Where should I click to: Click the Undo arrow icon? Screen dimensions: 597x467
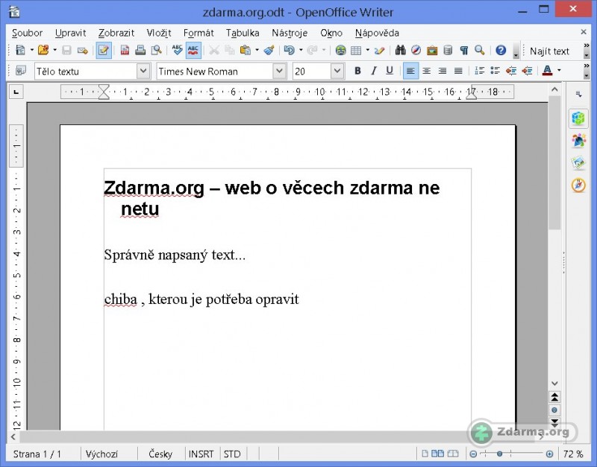[x=289, y=50]
